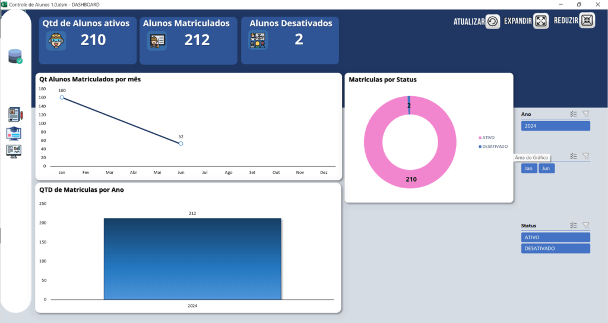Click the Excel icon in the title bar

[x=4, y=4]
